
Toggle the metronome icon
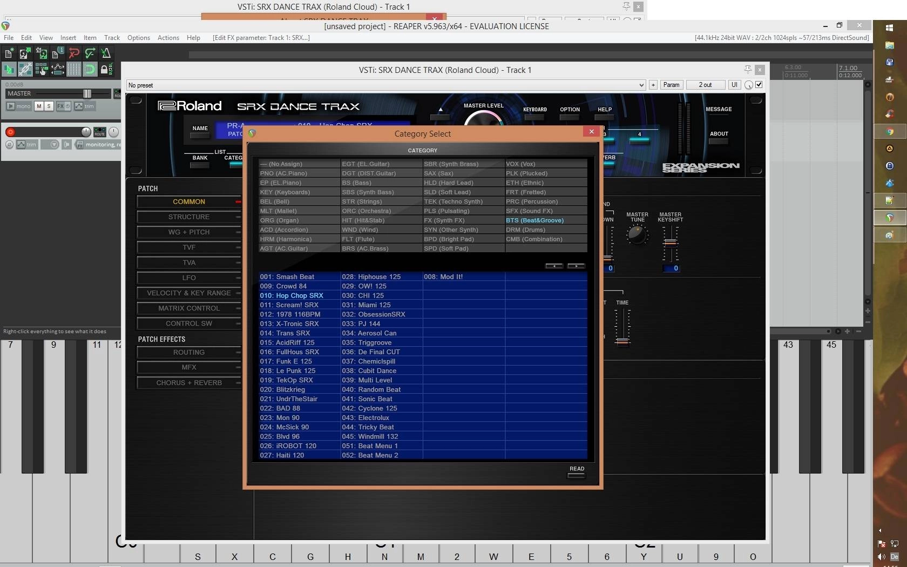click(106, 53)
